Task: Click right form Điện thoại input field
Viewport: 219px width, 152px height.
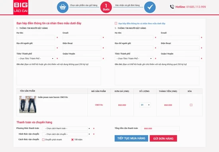Action: pyautogui.click(x=180, y=48)
